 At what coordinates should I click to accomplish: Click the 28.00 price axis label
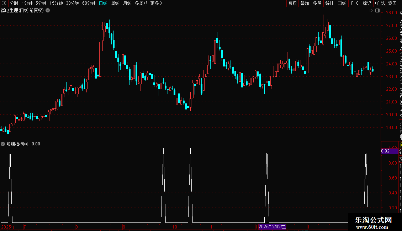click(x=391, y=13)
